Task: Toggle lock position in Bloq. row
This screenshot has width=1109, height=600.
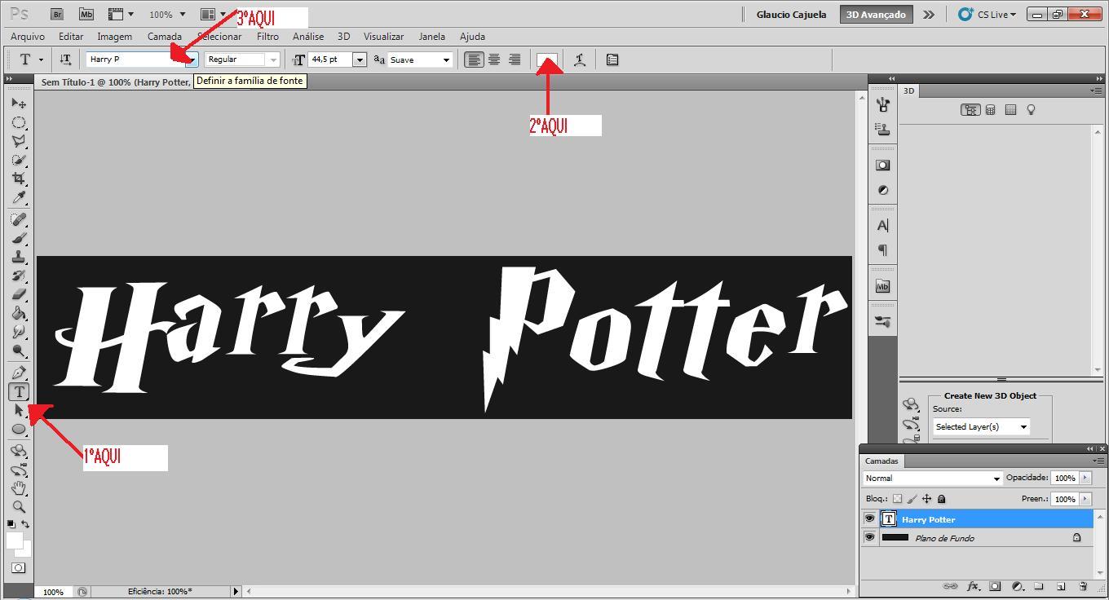Action: [926, 499]
